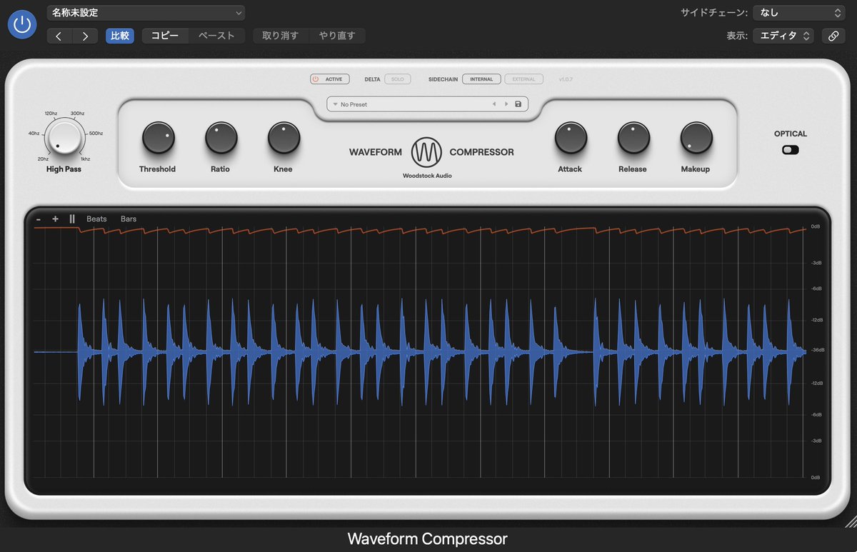857x552 pixels.
Task: Select the Beats display option
Action: (96, 219)
